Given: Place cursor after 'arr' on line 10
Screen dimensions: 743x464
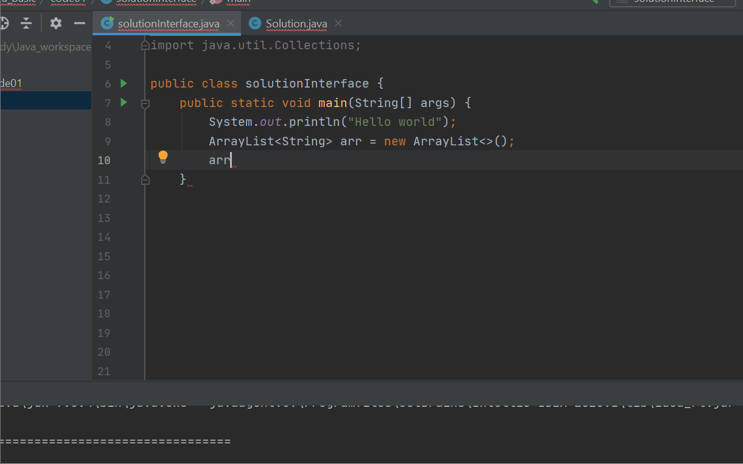Looking at the screenshot, I should pos(231,161).
